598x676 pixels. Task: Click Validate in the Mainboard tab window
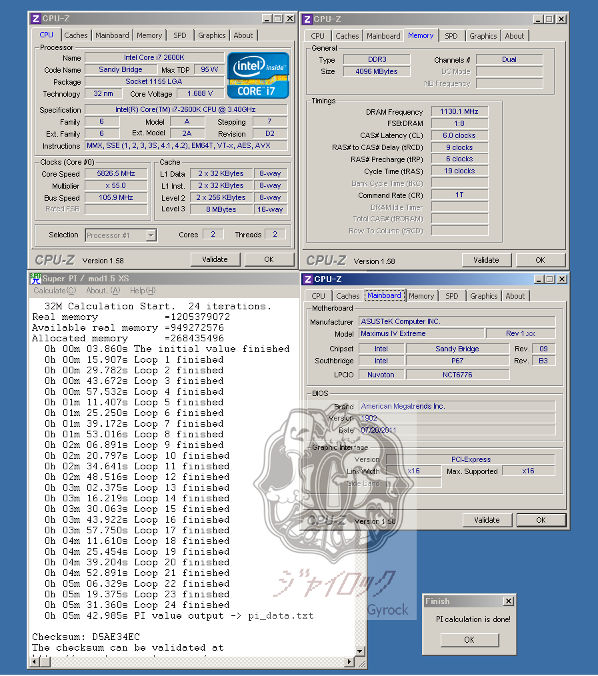(x=487, y=521)
